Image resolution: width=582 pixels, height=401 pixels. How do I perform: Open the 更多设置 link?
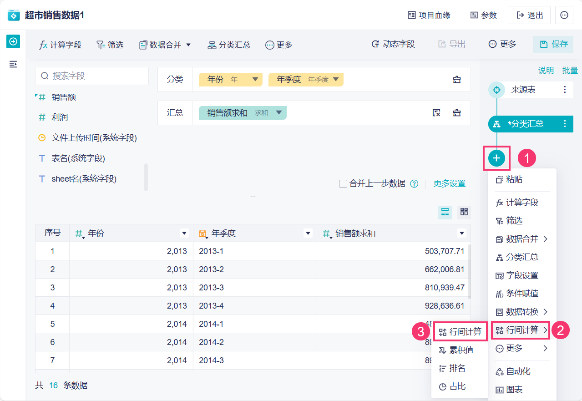450,183
